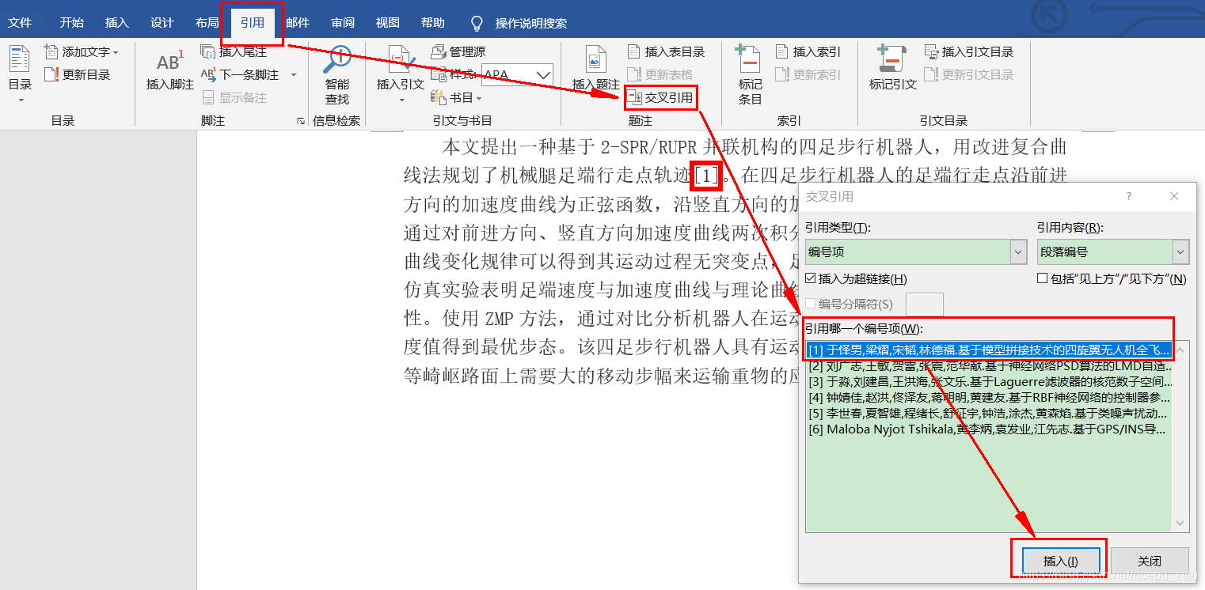The image size is (1205, 590).
Task: Click 插入索引 insert index
Action: (808, 52)
